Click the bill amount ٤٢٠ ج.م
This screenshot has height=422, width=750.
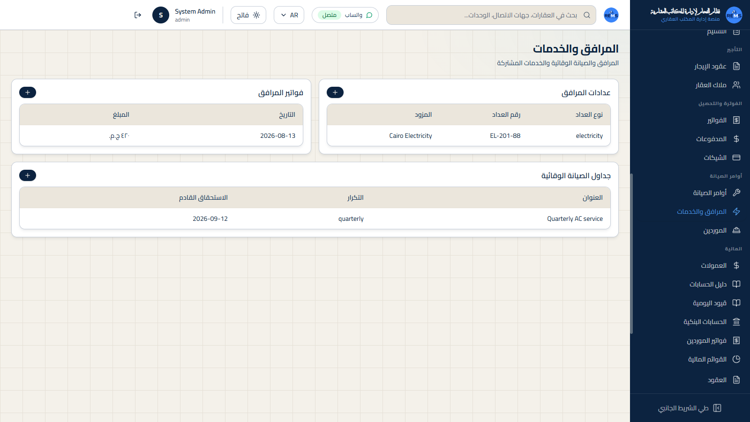click(119, 136)
